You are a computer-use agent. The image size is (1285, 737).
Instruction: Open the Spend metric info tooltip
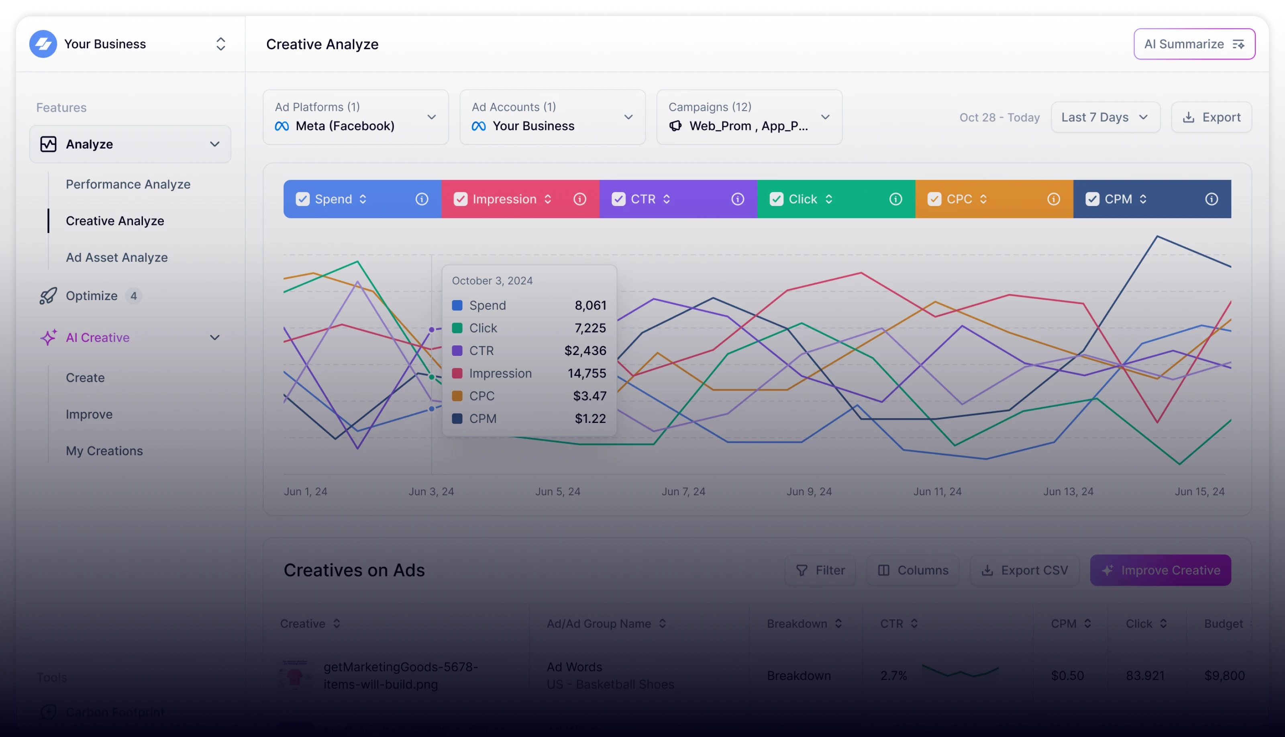coord(422,199)
